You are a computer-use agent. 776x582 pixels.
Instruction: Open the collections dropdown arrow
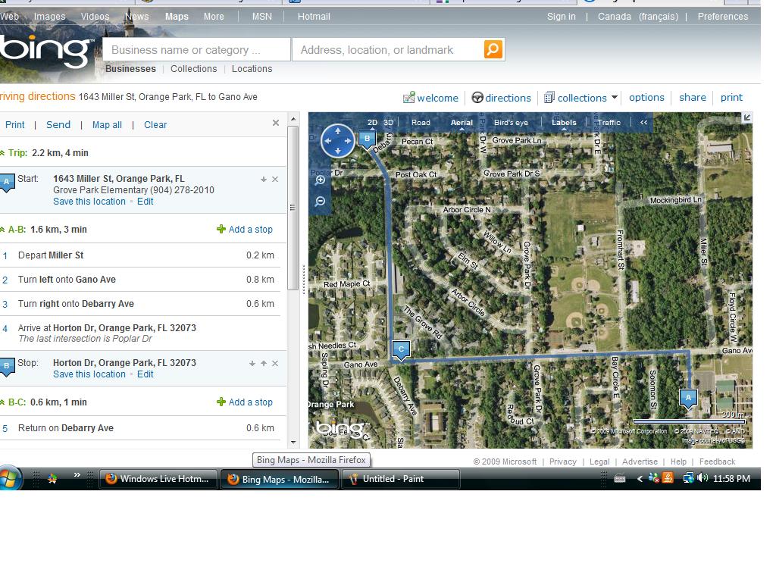pos(615,97)
